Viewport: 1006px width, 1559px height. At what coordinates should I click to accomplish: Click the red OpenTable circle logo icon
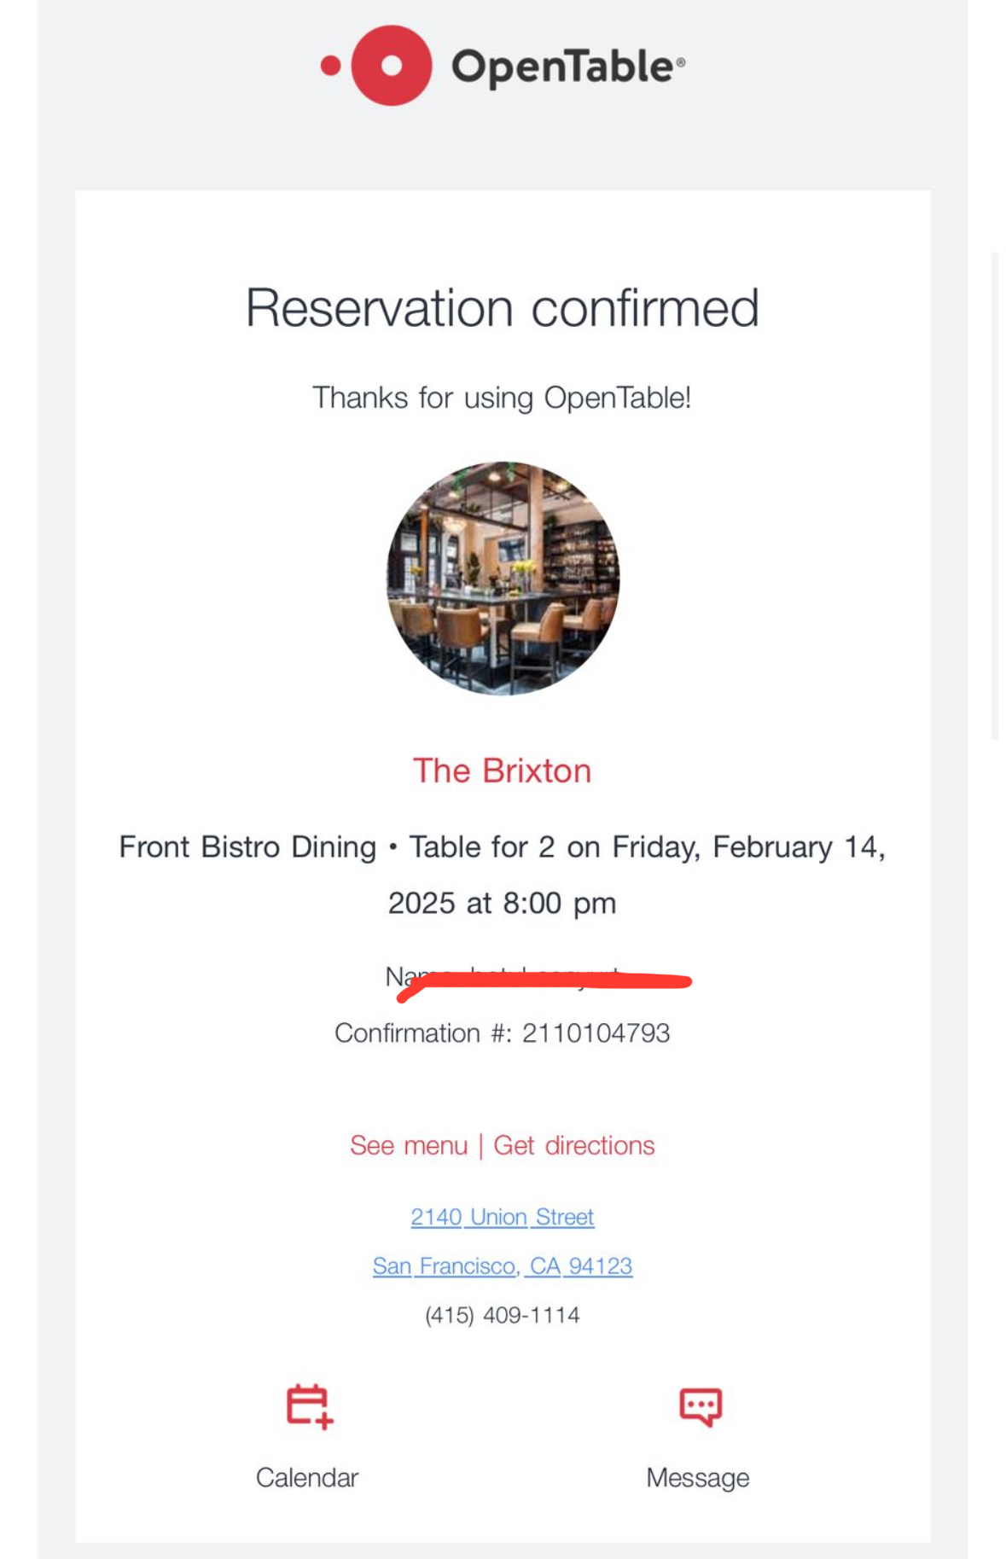point(392,66)
